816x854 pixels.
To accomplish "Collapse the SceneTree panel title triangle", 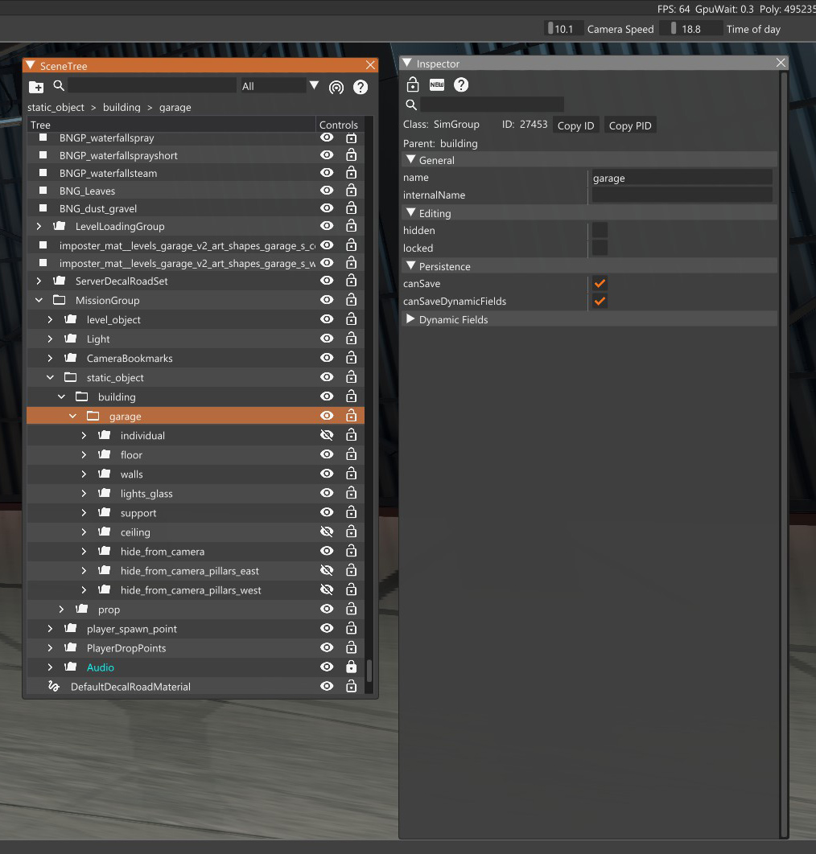I will coord(31,65).
